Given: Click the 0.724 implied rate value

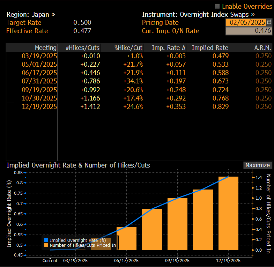Looking at the screenshot, I should 221,90.
